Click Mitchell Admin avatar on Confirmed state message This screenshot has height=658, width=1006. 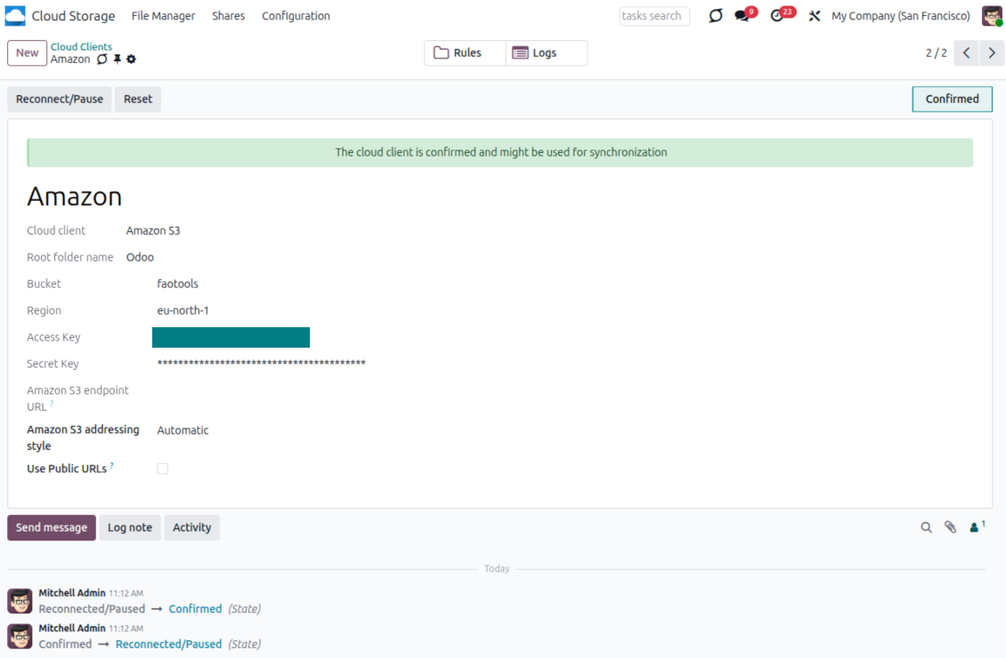coord(20,601)
